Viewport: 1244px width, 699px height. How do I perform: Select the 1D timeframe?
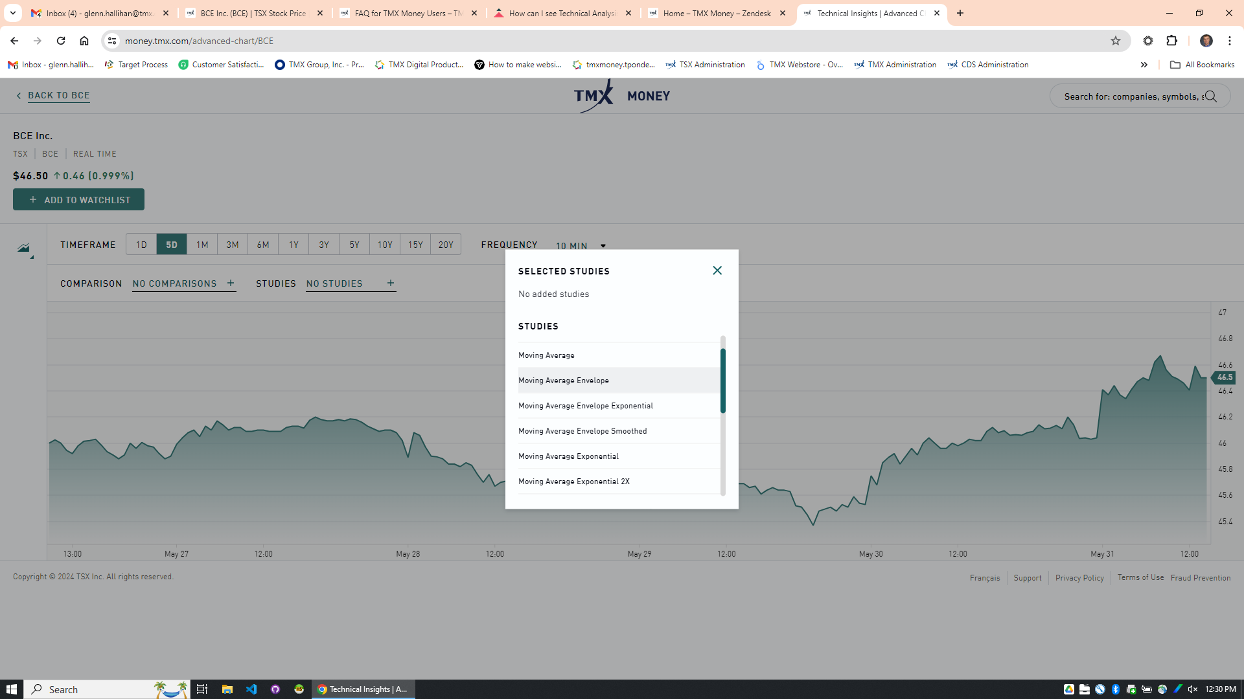(x=141, y=245)
